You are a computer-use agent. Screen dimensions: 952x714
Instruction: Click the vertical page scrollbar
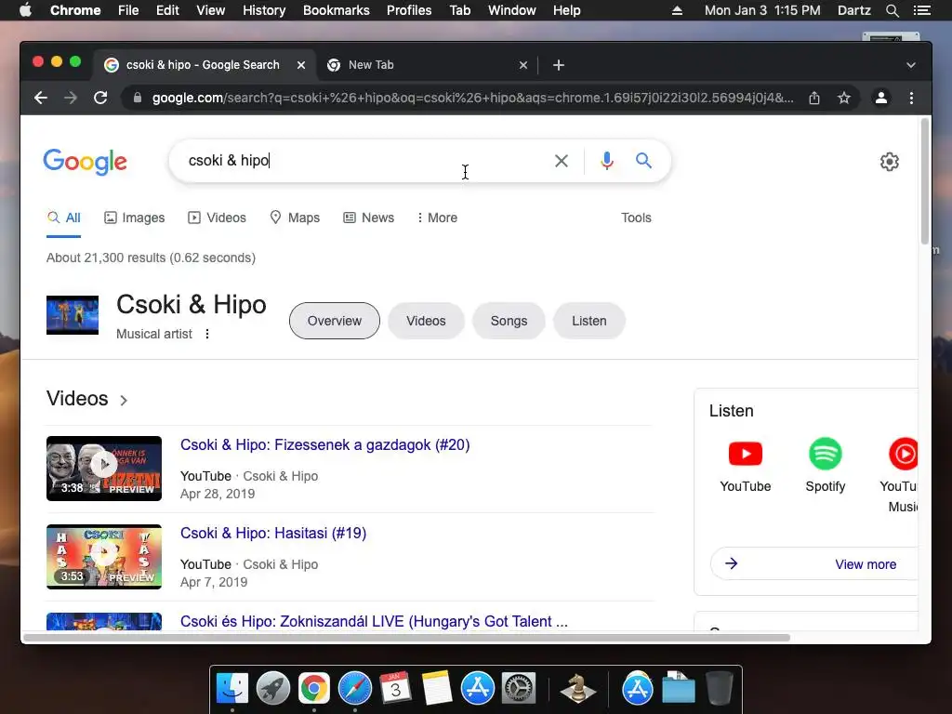[925, 182]
